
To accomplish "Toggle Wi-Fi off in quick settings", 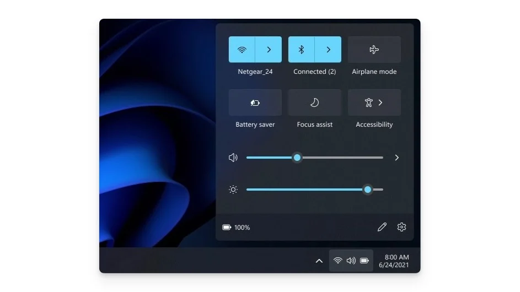I will click(242, 50).
